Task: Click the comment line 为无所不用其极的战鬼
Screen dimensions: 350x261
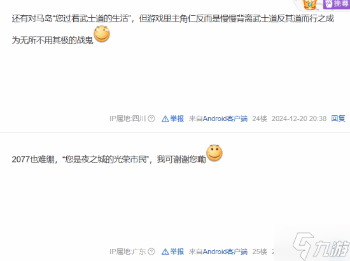Action: pos(52,40)
